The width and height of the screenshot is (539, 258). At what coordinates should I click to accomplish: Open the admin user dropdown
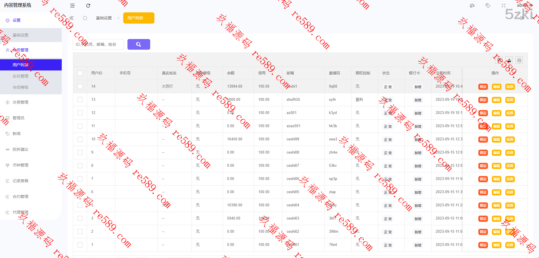click(x=524, y=6)
